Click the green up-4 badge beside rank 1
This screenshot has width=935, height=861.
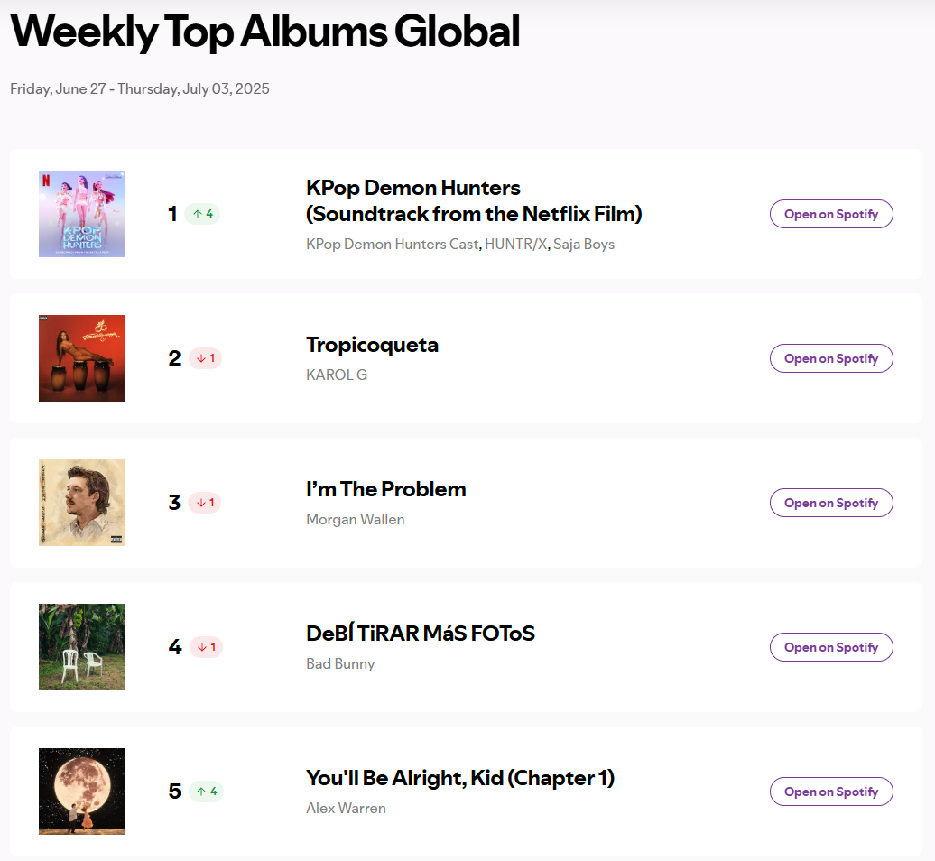pos(202,214)
